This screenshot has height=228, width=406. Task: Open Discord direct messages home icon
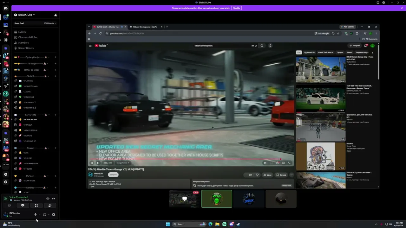pos(6,8)
